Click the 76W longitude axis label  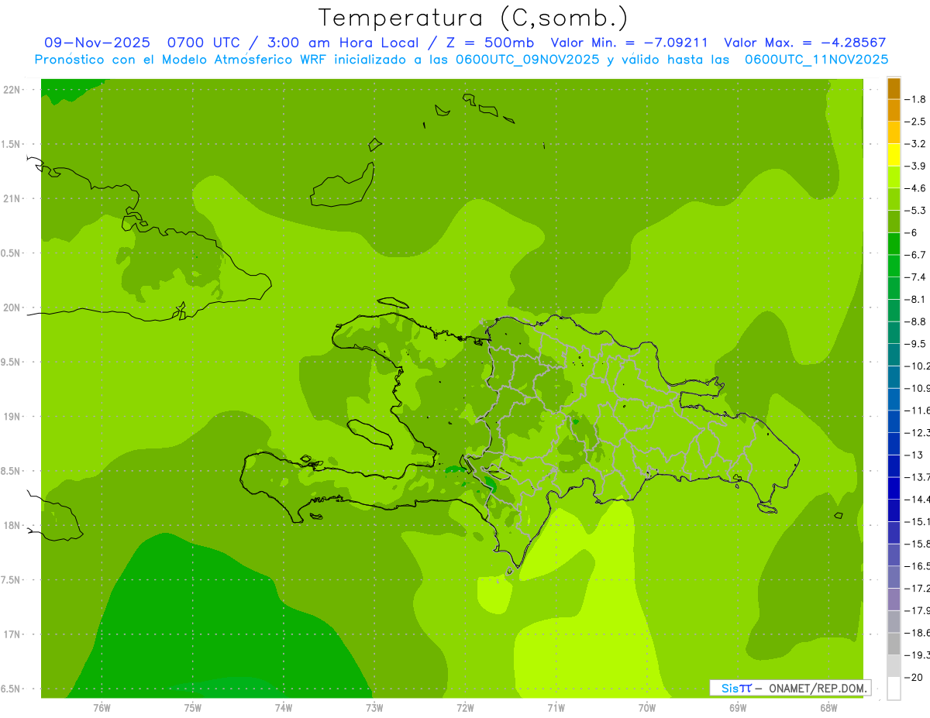pos(102,709)
